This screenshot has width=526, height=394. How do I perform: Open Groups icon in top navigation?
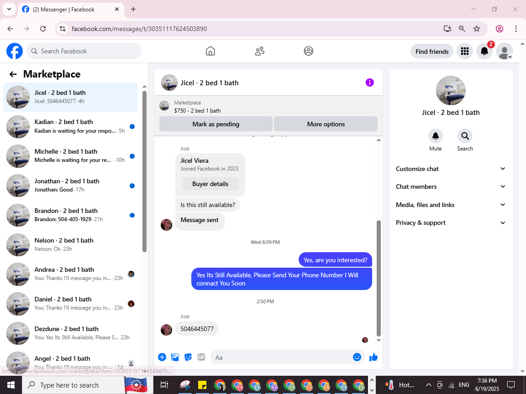[309, 51]
